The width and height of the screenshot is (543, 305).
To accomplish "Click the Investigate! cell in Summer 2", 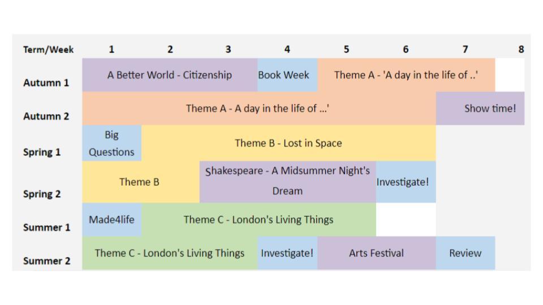I will pos(287,253).
